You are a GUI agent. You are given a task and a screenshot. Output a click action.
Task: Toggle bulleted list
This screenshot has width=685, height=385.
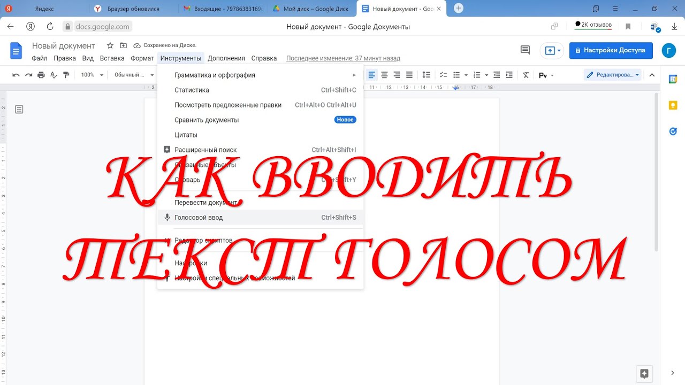point(456,75)
